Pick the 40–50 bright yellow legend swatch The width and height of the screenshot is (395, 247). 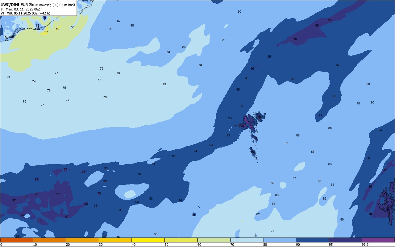pos(148,240)
